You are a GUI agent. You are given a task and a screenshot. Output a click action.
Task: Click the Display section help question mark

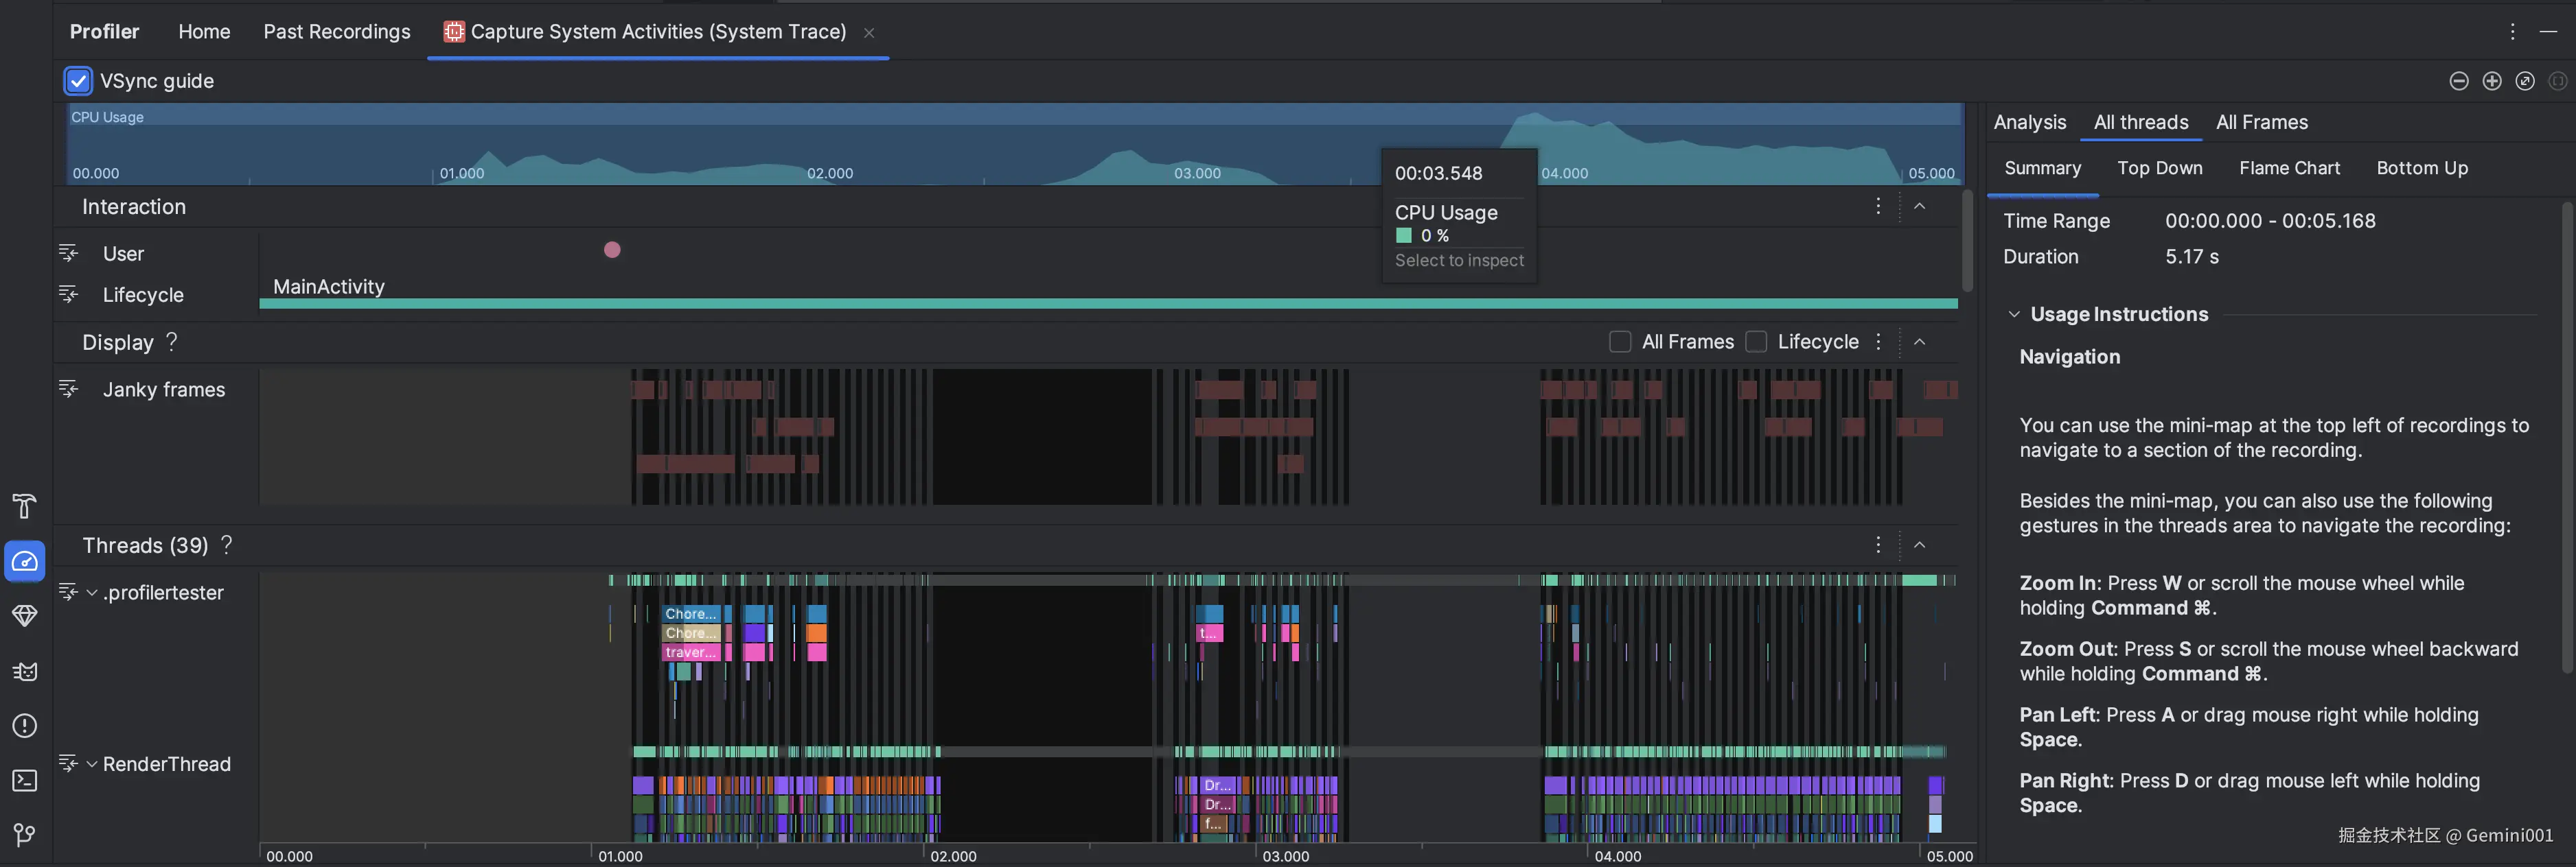[x=172, y=342]
